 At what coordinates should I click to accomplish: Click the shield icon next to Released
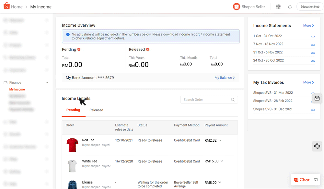point(147,50)
